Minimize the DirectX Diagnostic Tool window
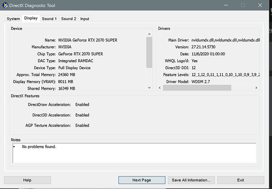 click(x=226, y=5)
